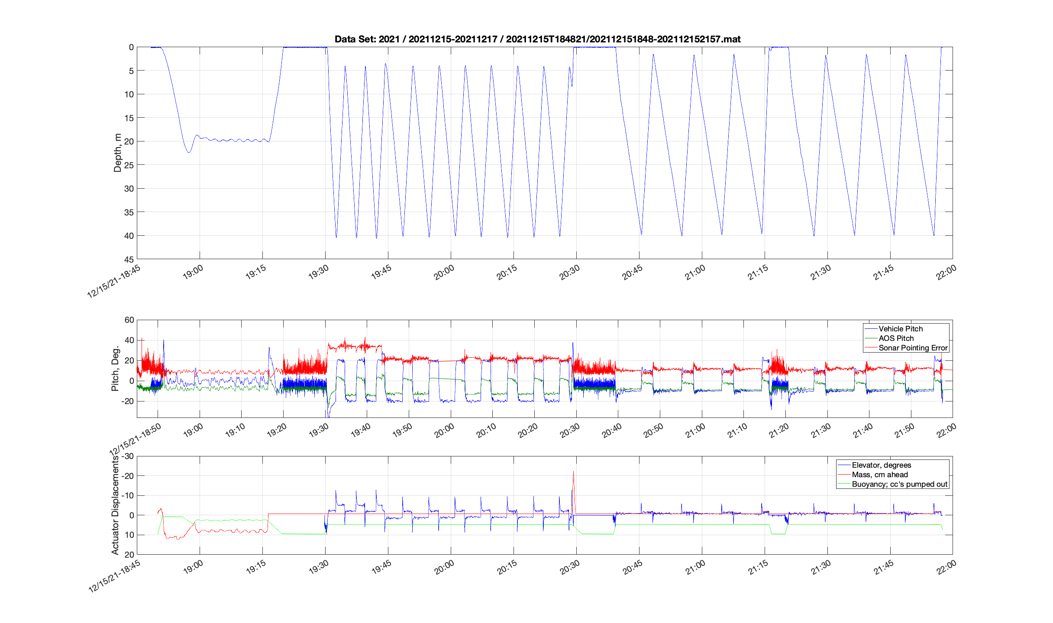
Task: Click the Buoyancy cc's pumped out legend entry
Action: (900, 484)
